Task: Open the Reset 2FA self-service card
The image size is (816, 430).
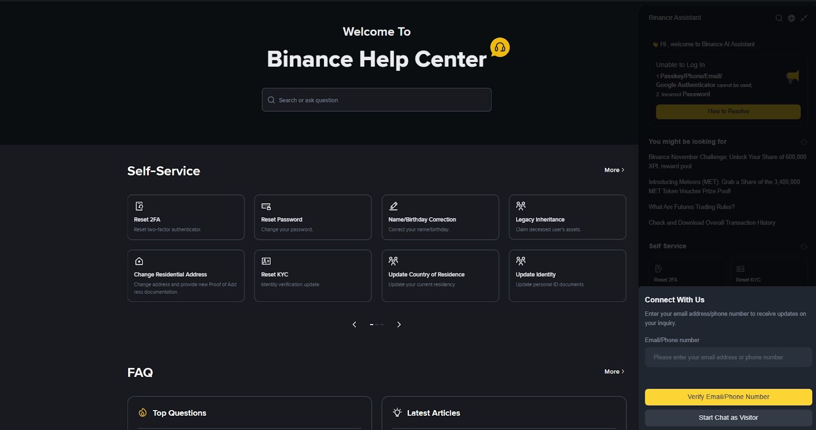Action: point(186,217)
